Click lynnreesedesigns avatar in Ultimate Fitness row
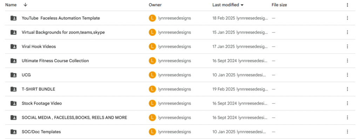 tap(152, 61)
